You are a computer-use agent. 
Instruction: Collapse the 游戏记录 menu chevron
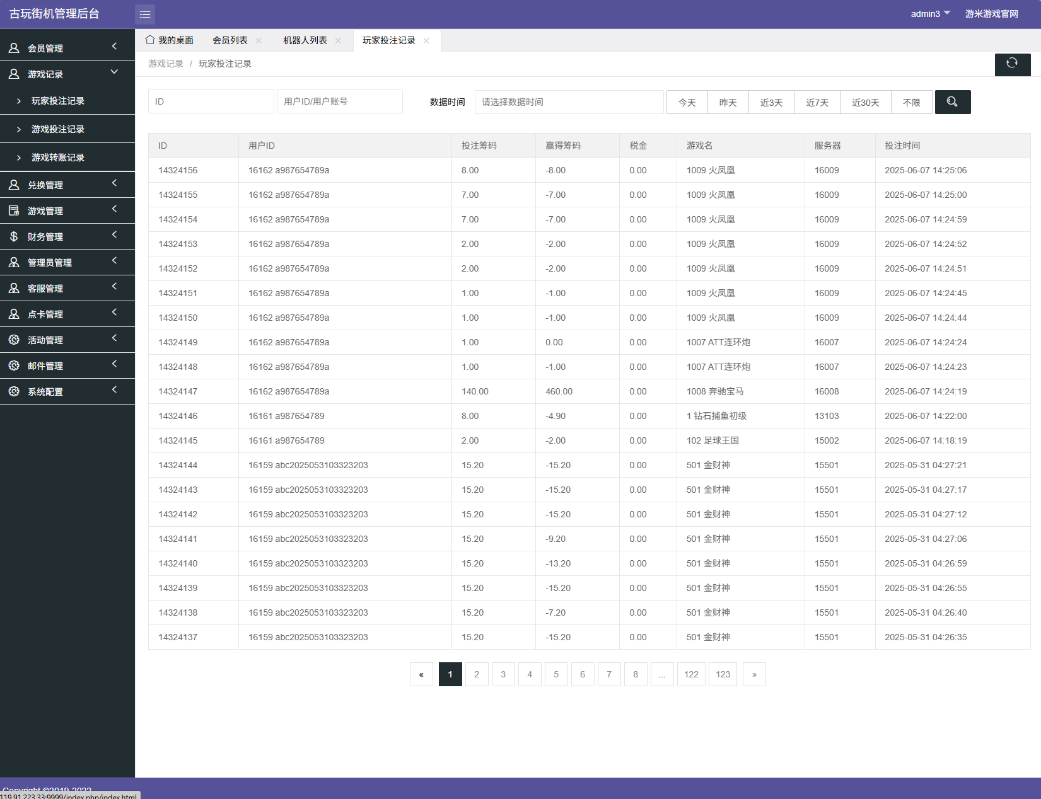pos(115,72)
